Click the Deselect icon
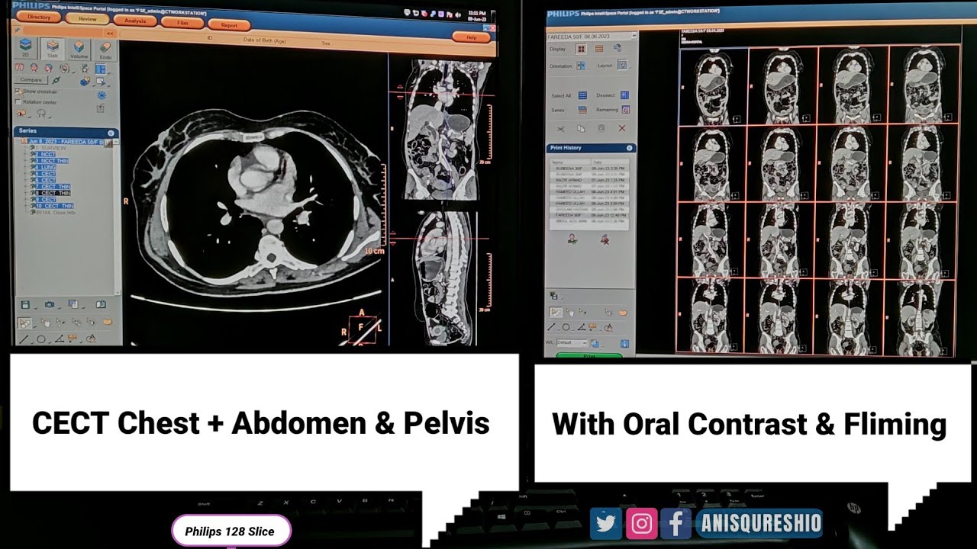This screenshot has height=549, width=977. (x=624, y=95)
